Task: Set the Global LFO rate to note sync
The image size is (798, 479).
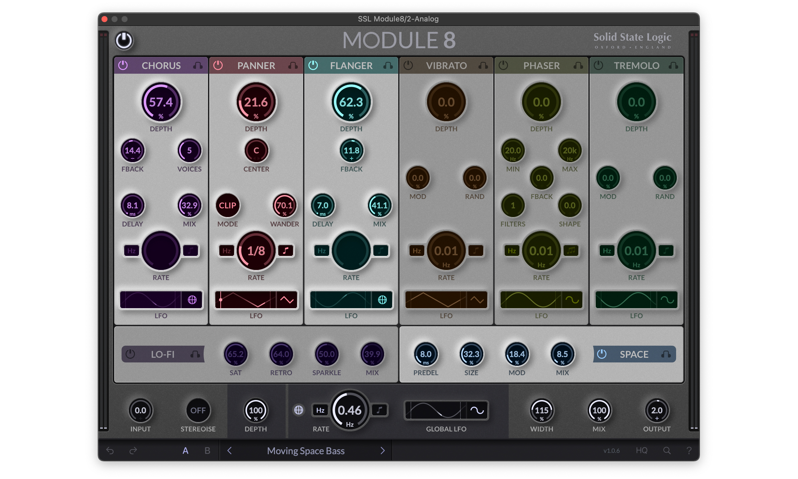Action: [x=379, y=410]
